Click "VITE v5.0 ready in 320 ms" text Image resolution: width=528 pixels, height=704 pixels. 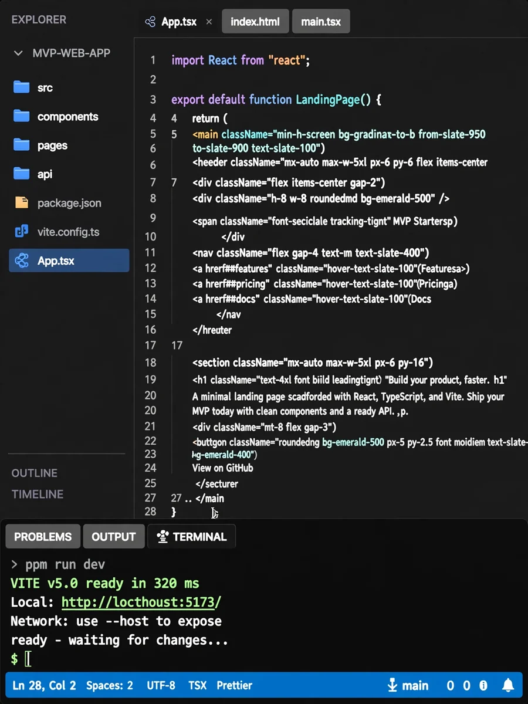click(x=105, y=583)
